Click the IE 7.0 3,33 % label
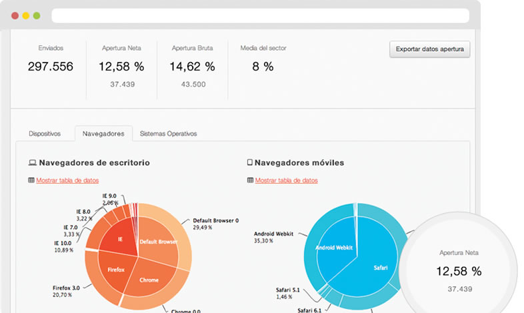The width and height of the screenshot is (524, 313). 71,230
